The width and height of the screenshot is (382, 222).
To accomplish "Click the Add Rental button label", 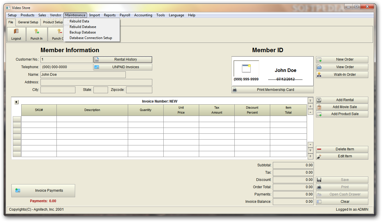I will click(x=345, y=100).
